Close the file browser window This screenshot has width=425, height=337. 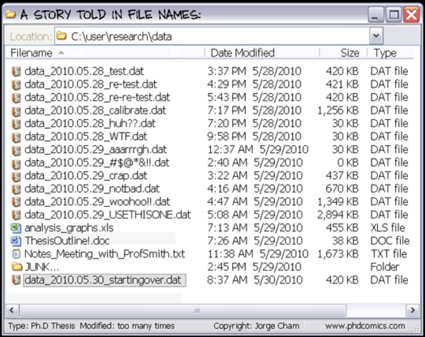(x=411, y=15)
